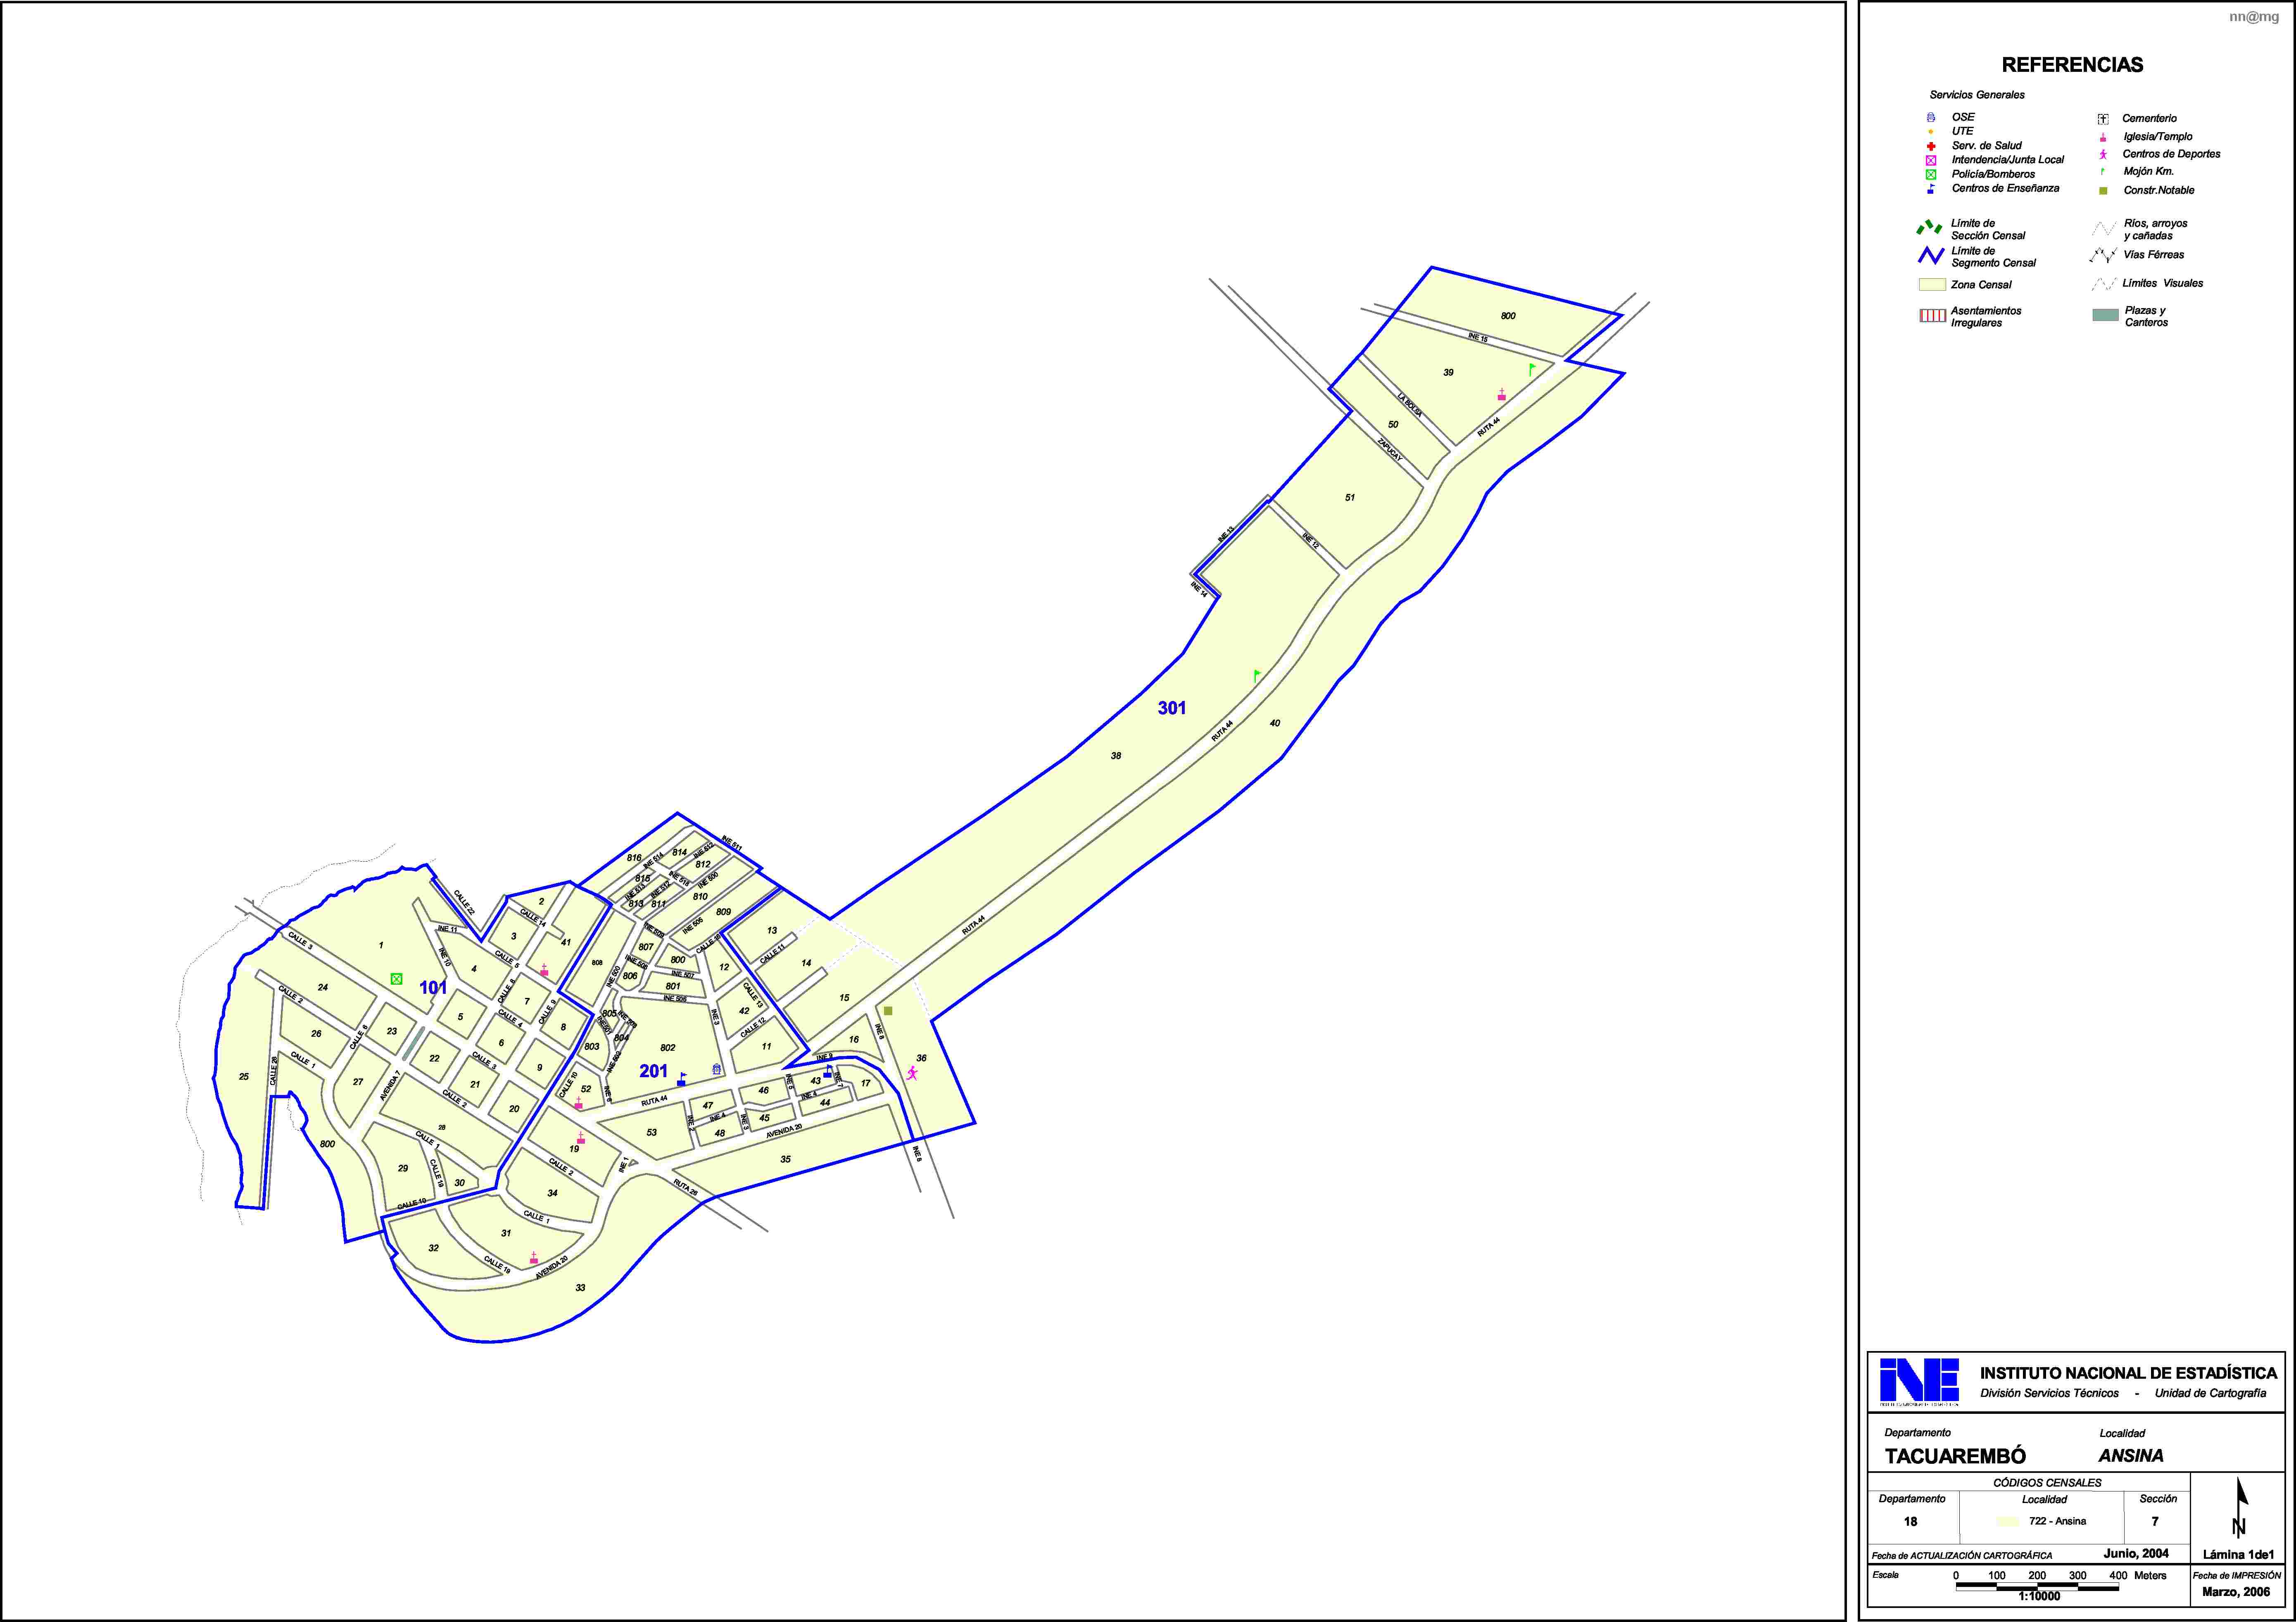Select the Centros de Deportes legend symbol
This screenshot has width=2296, height=1622.
[2103, 154]
